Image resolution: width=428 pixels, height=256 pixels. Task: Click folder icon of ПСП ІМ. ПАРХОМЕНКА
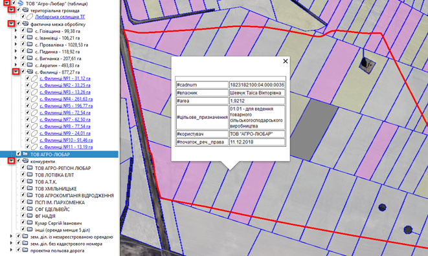click(x=30, y=202)
